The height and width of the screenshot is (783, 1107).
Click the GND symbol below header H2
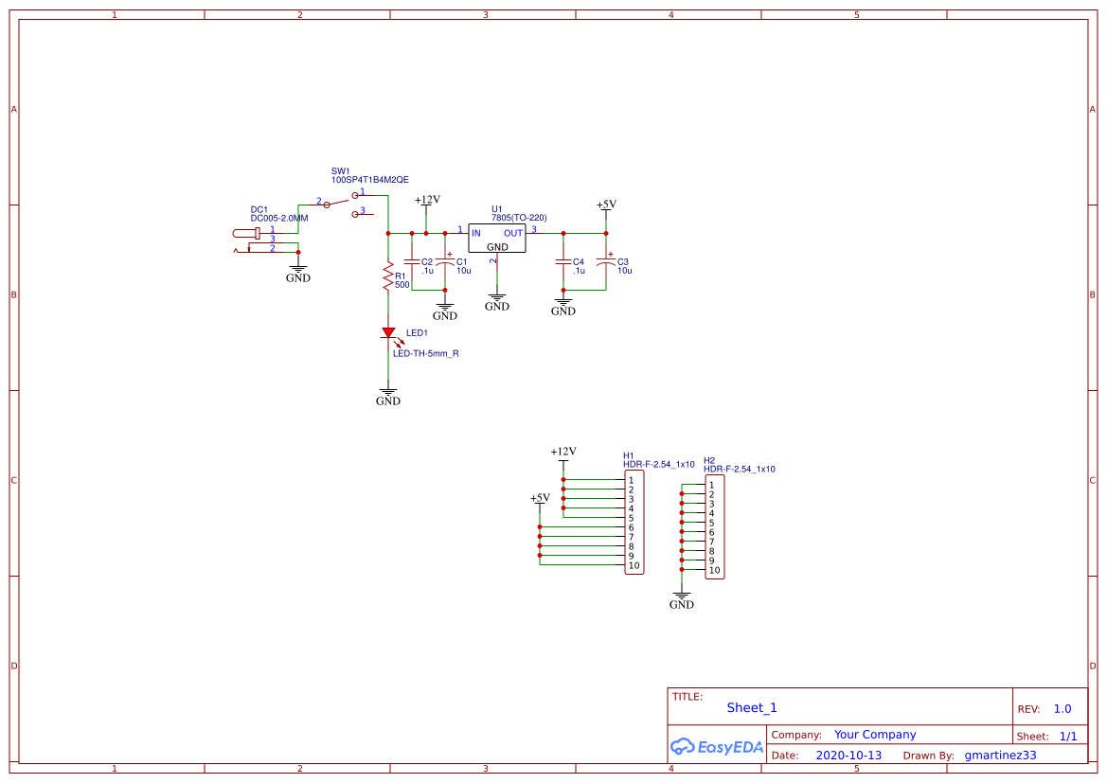pyautogui.click(x=684, y=595)
